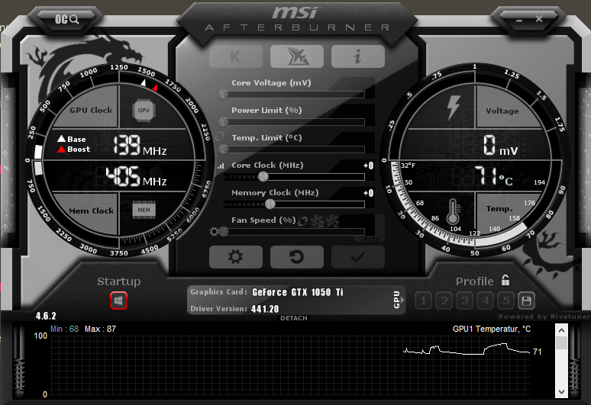Image resolution: width=591 pixels, height=405 pixels.
Task: Adjust the Power Limit slider handle
Action: point(224,121)
